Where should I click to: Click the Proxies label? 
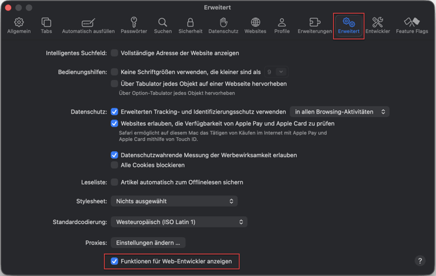(96, 243)
